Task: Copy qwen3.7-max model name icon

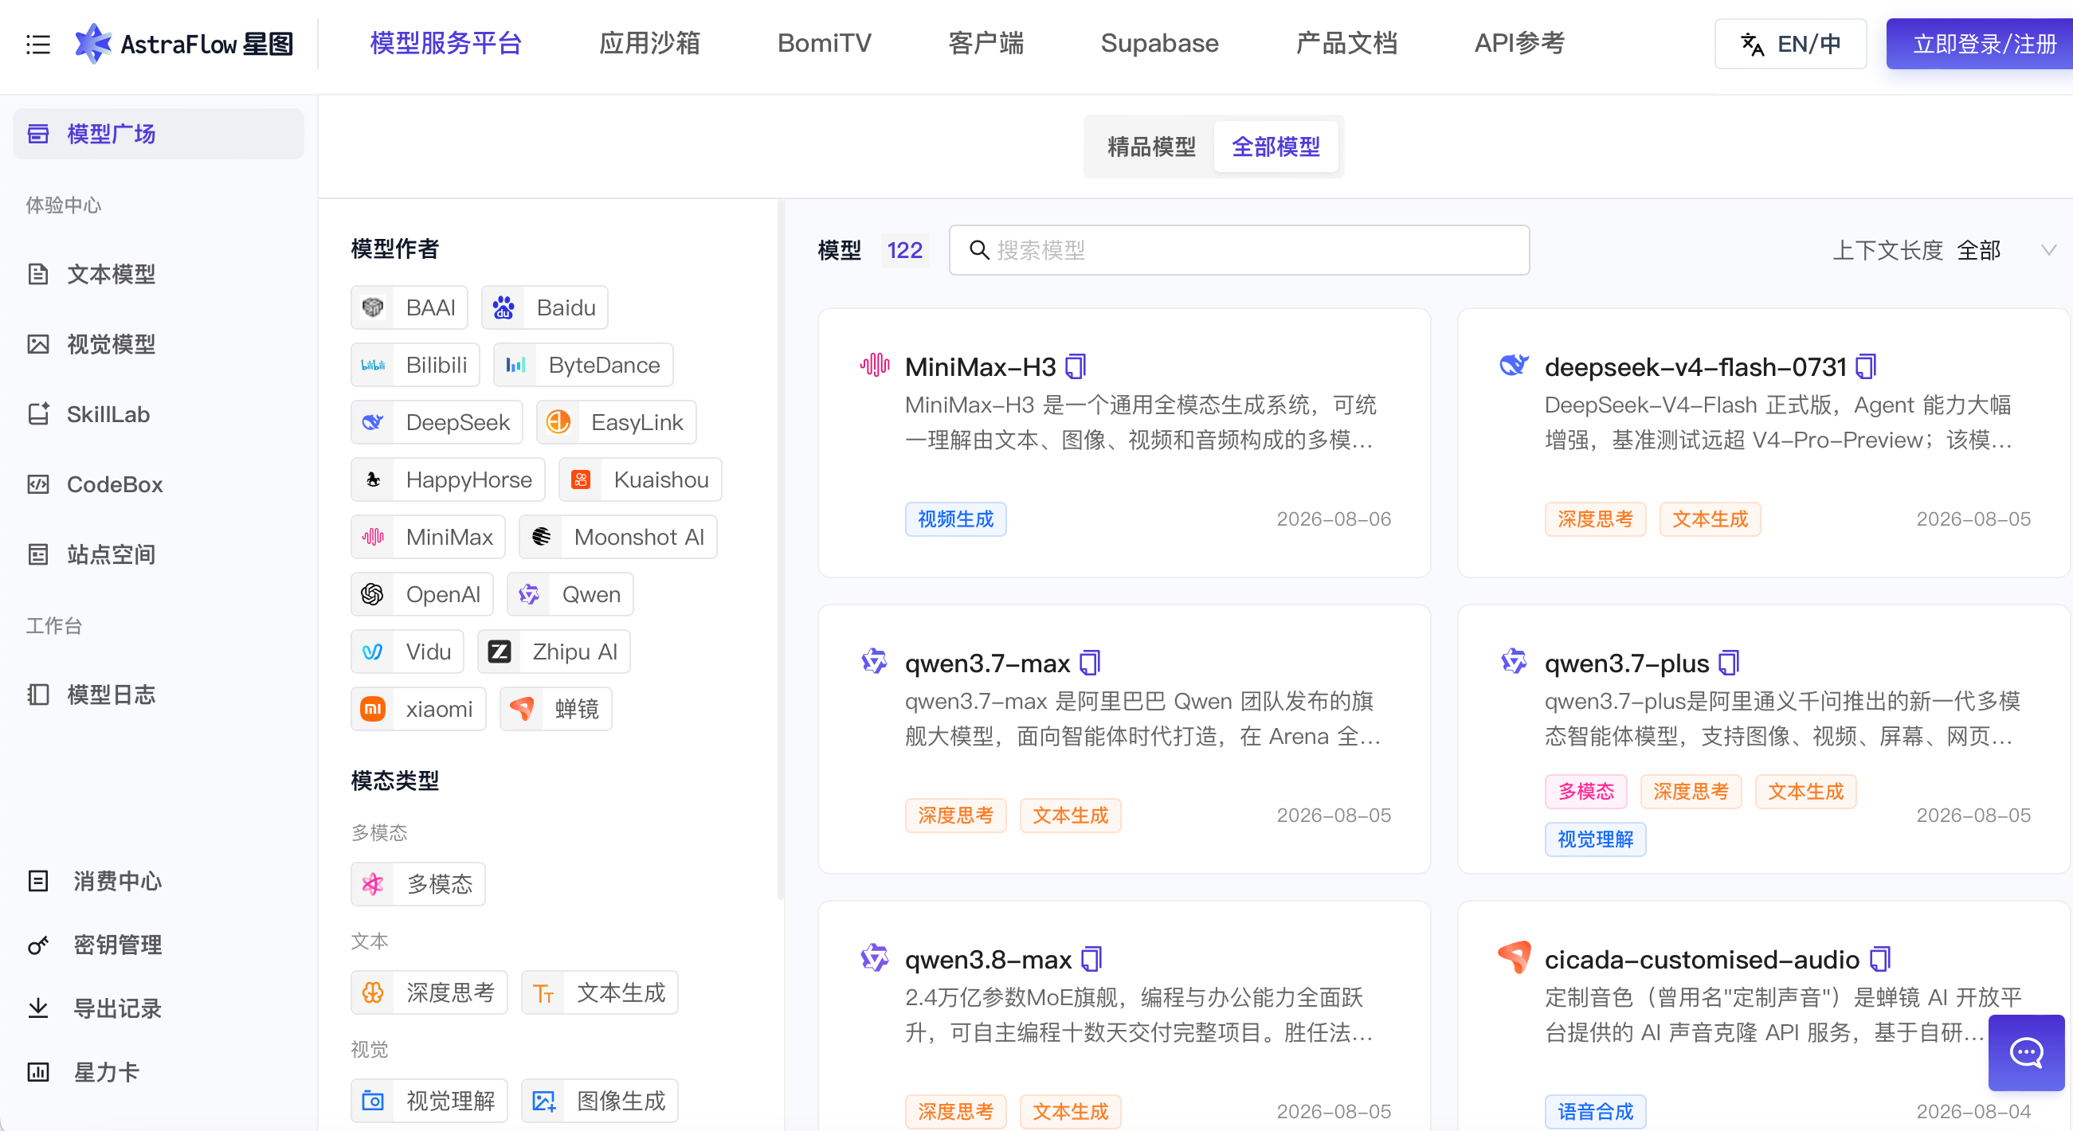Action: click(x=1090, y=663)
